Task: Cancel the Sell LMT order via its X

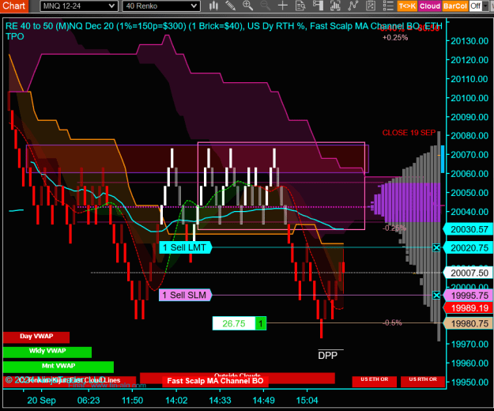Action: 436,248
